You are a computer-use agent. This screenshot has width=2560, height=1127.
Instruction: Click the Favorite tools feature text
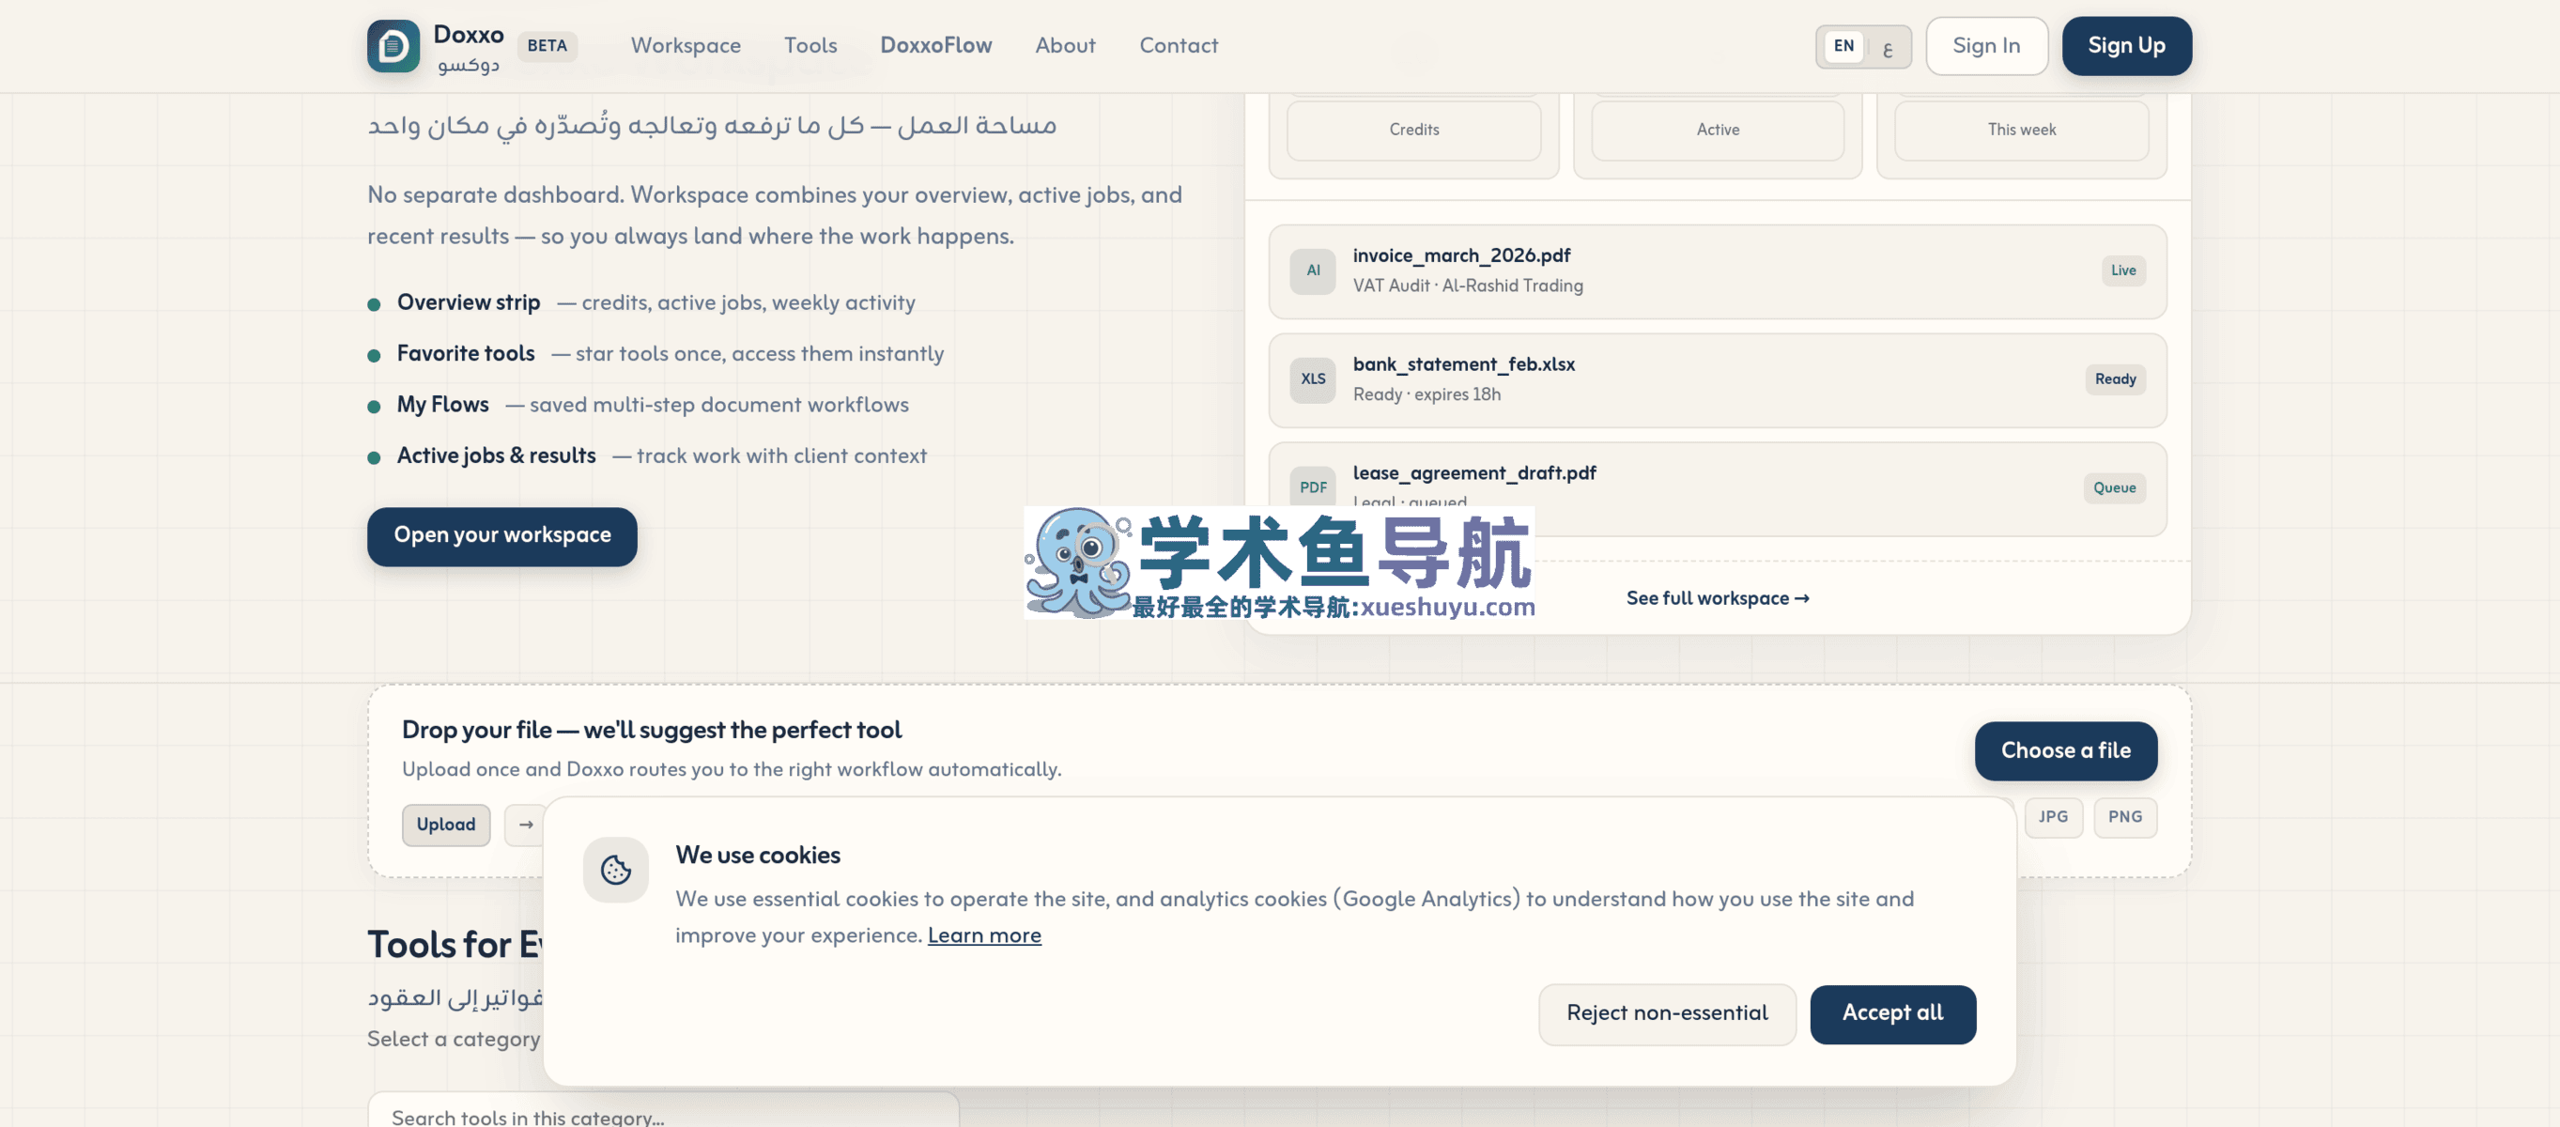click(465, 354)
